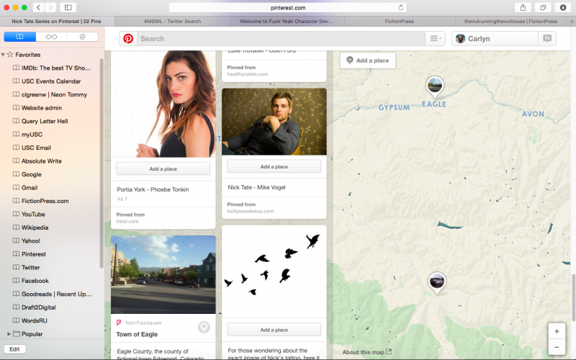This screenshot has width=576, height=360.
Task: Open the flying birds silhouette pin image
Action: pyautogui.click(x=274, y=271)
